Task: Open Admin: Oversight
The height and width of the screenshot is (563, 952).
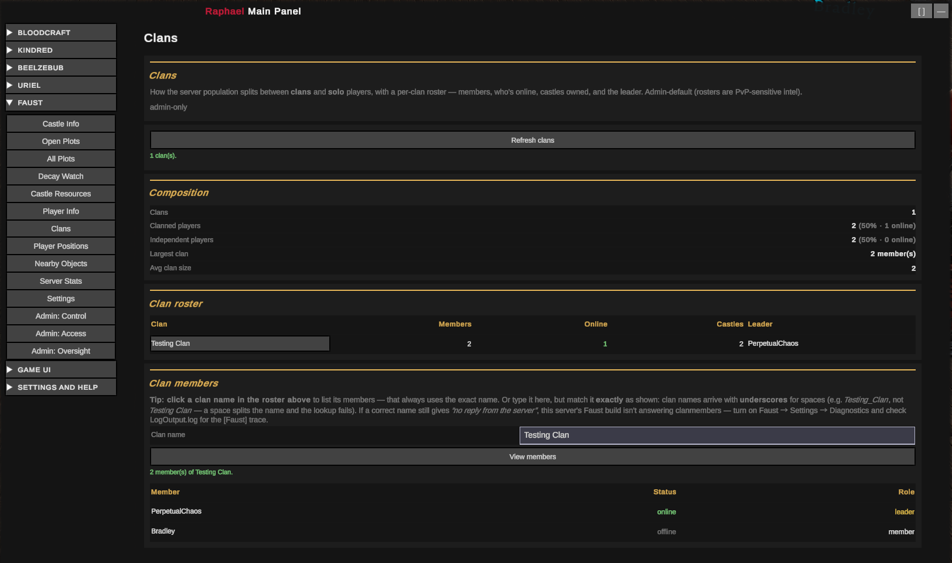Action: pyautogui.click(x=61, y=351)
